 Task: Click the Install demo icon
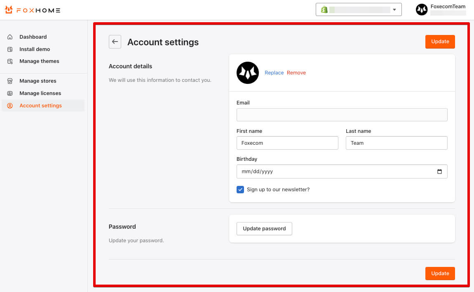pyautogui.click(x=10, y=49)
